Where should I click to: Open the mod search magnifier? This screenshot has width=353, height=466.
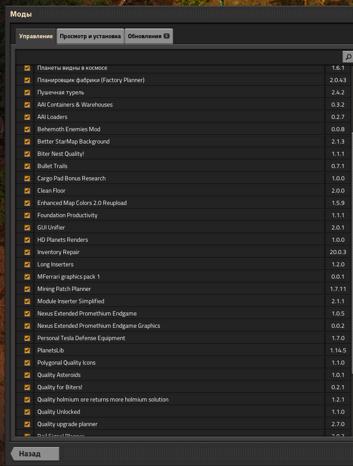pyautogui.click(x=348, y=57)
